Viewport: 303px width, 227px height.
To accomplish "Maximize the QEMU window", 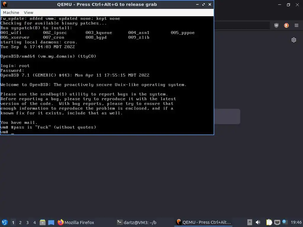I will [204, 4].
